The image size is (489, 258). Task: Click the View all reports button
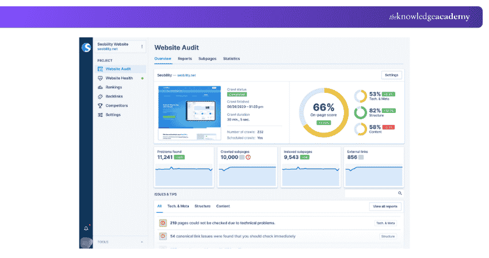[385, 206]
